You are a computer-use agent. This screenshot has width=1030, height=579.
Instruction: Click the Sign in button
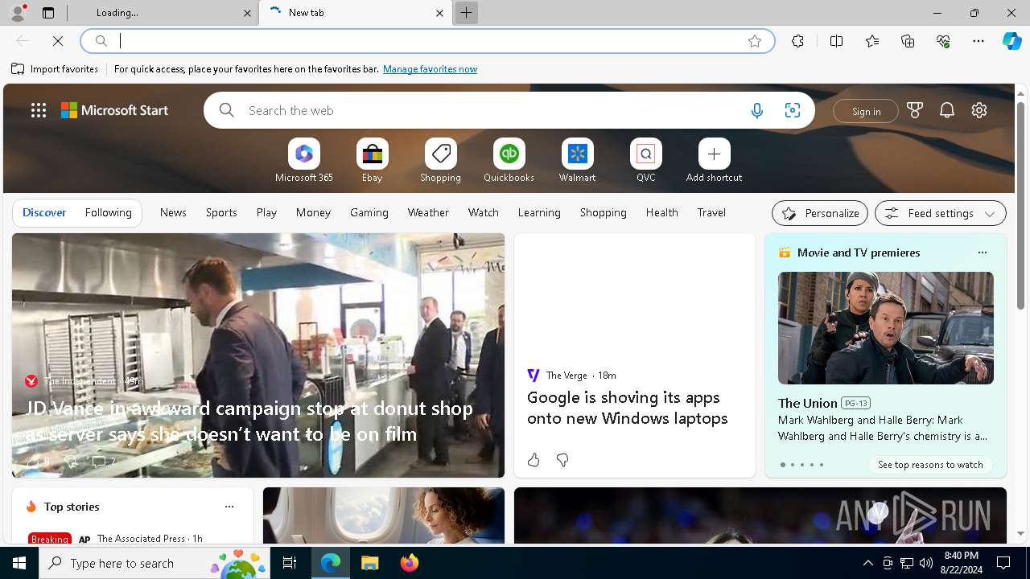[866, 111]
